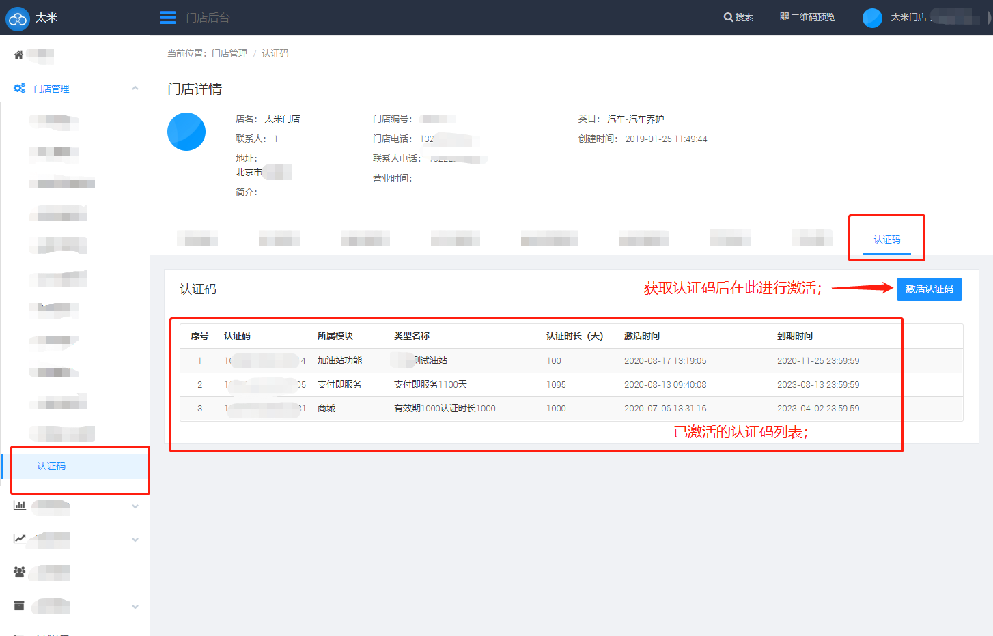Click 有效期1000认证时长1000 type name
The width and height of the screenshot is (993, 636).
click(445, 408)
